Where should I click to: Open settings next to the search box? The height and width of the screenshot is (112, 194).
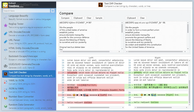click(x=53, y=11)
